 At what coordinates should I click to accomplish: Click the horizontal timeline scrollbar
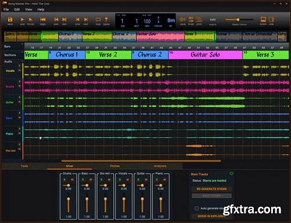click(x=141, y=161)
